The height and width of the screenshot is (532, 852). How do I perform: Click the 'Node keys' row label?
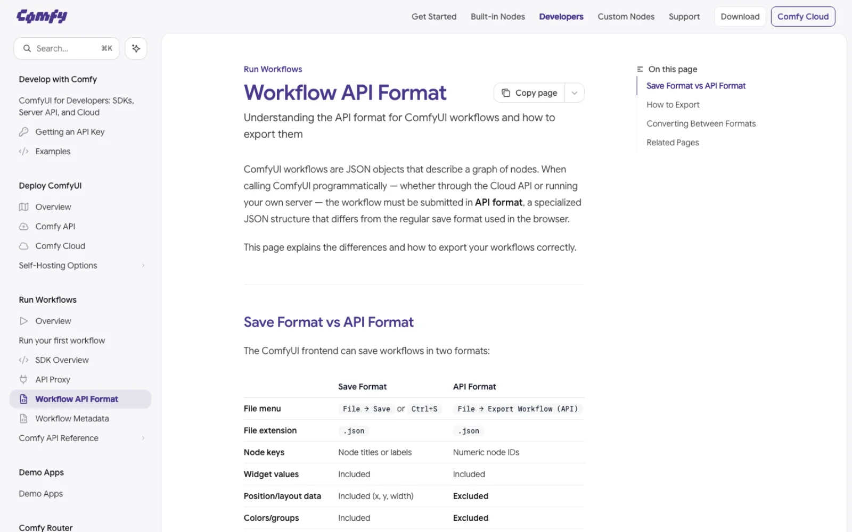click(264, 452)
